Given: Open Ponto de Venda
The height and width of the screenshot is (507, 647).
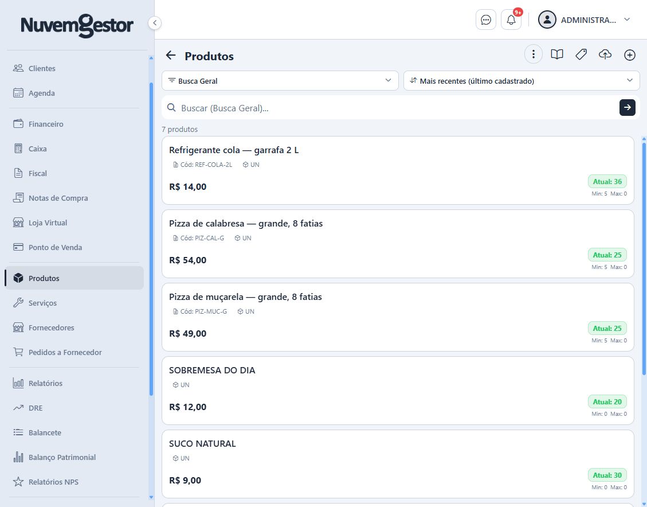Looking at the screenshot, I should (x=74, y=247).
